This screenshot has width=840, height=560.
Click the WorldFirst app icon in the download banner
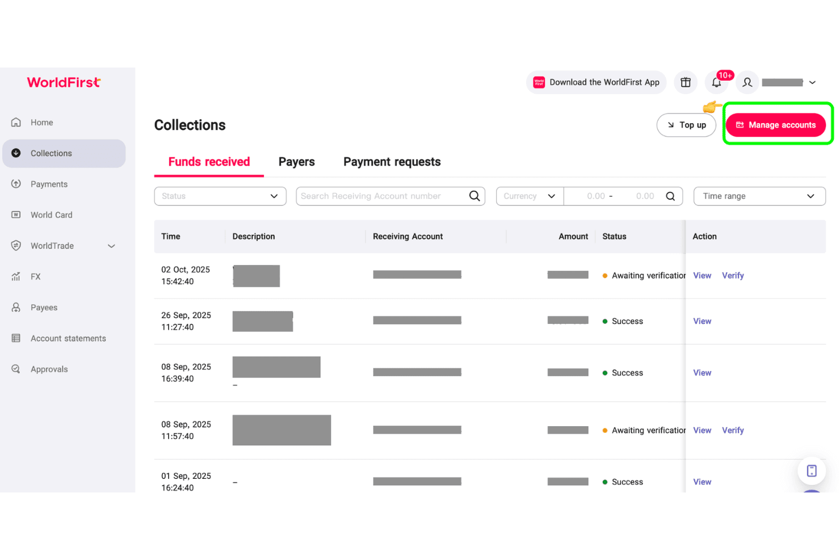tap(539, 82)
